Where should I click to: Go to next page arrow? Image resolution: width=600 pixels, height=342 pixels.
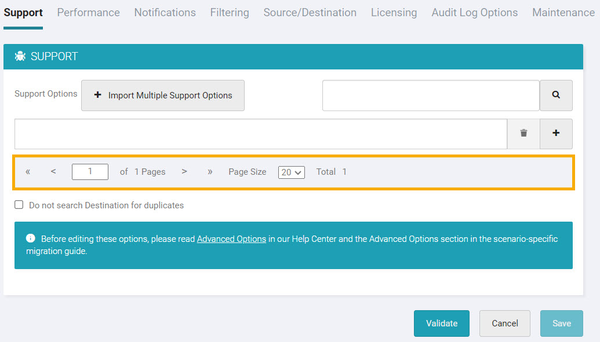(184, 172)
